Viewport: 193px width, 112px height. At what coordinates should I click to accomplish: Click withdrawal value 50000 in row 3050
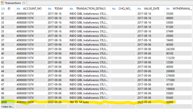click(178, 102)
